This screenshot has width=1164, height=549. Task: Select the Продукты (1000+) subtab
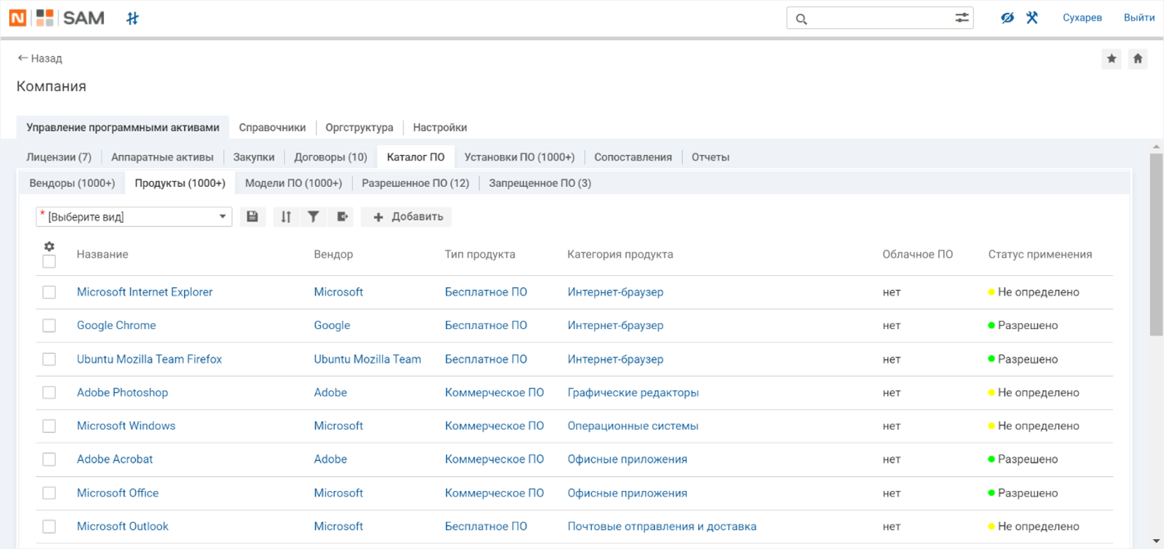click(x=180, y=183)
